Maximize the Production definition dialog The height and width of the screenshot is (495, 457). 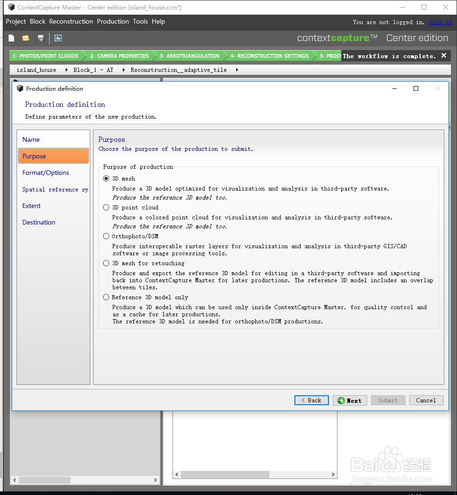pyautogui.click(x=416, y=89)
